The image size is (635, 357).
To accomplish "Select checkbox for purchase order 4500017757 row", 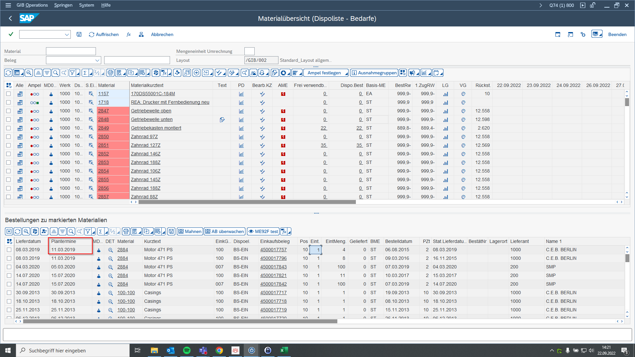I will (9, 250).
